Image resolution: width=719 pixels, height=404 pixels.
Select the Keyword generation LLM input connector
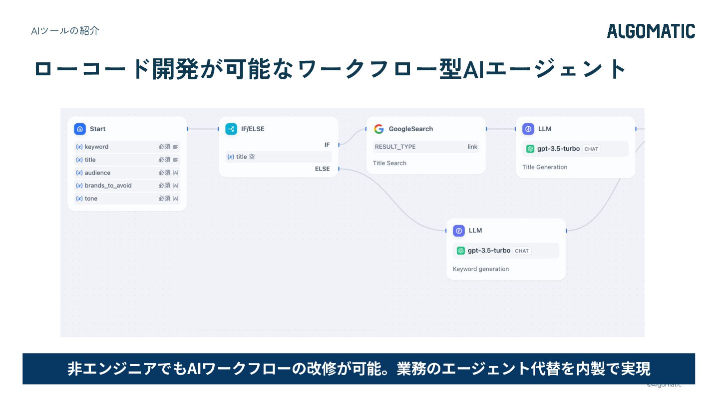(x=446, y=230)
